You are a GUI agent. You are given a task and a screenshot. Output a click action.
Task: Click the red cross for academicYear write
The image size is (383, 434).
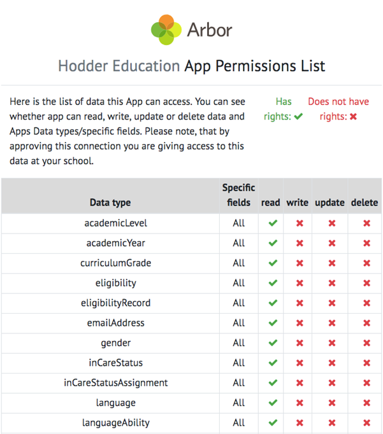click(x=299, y=243)
